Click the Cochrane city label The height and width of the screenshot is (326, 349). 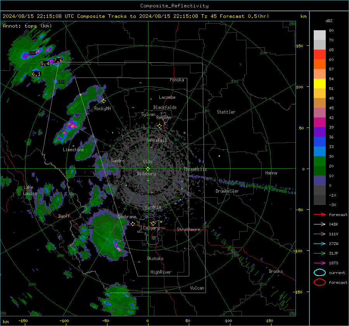click(x=127, y=217)
